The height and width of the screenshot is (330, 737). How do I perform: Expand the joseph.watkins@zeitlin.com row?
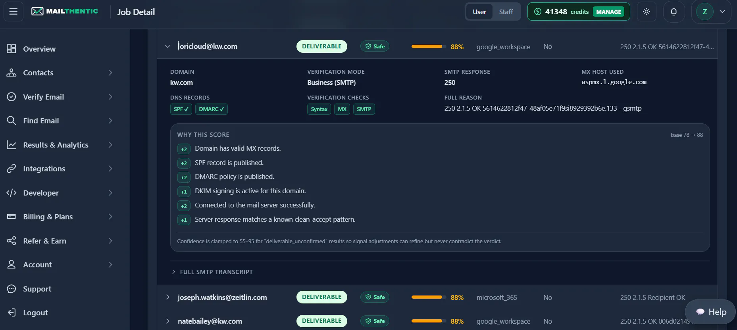pos(168,297)
